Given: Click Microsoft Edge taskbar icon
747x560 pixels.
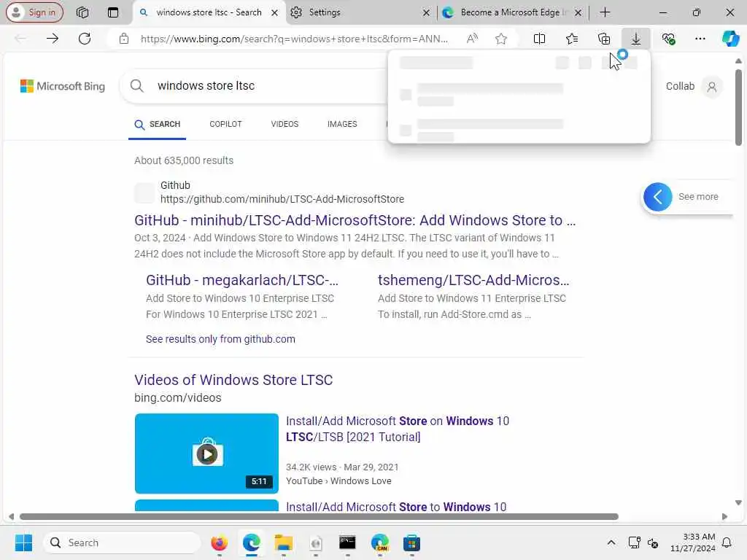Looking at the screenshot, I should tap(251, 542).
